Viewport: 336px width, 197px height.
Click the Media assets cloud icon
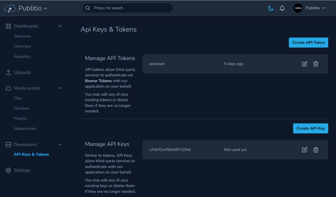point(8,88)
